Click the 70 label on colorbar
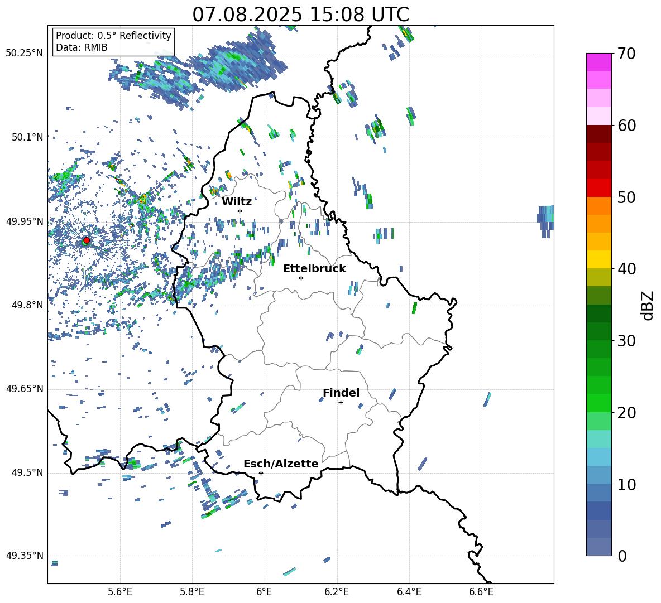 point(626,54)
